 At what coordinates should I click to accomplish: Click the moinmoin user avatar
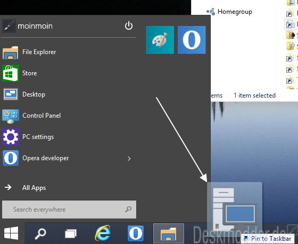(x=9, y=26)
